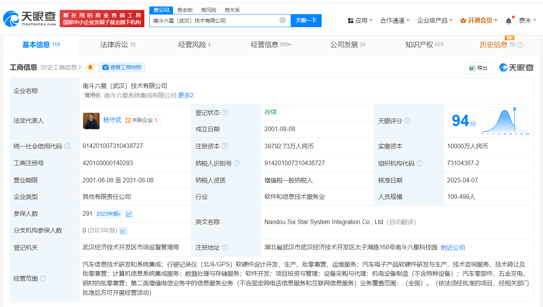The height and width of the screenshot is (307, 543).
Task: Expand the 应用 dropdown menu
Action: [x=360, y=21]
